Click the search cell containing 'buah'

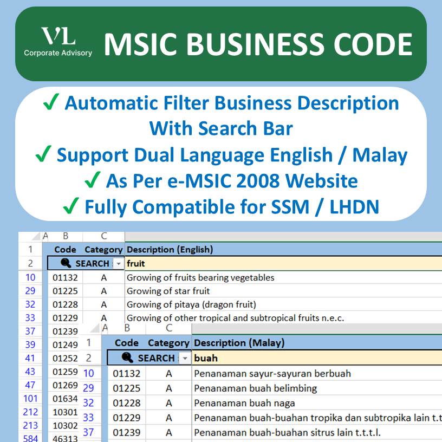pos(317,358)
